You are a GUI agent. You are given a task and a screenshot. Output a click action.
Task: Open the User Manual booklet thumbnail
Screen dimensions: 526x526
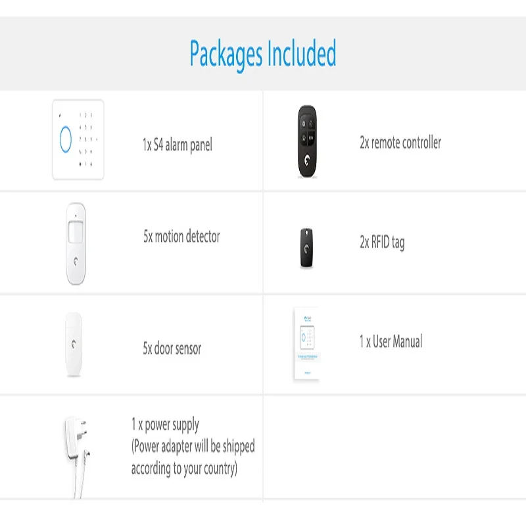click(x=306, y=343)
